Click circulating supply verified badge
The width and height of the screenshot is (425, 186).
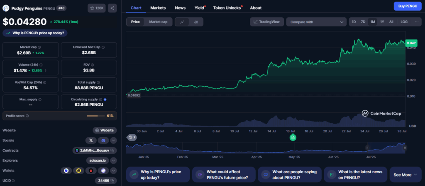[105, 99]
